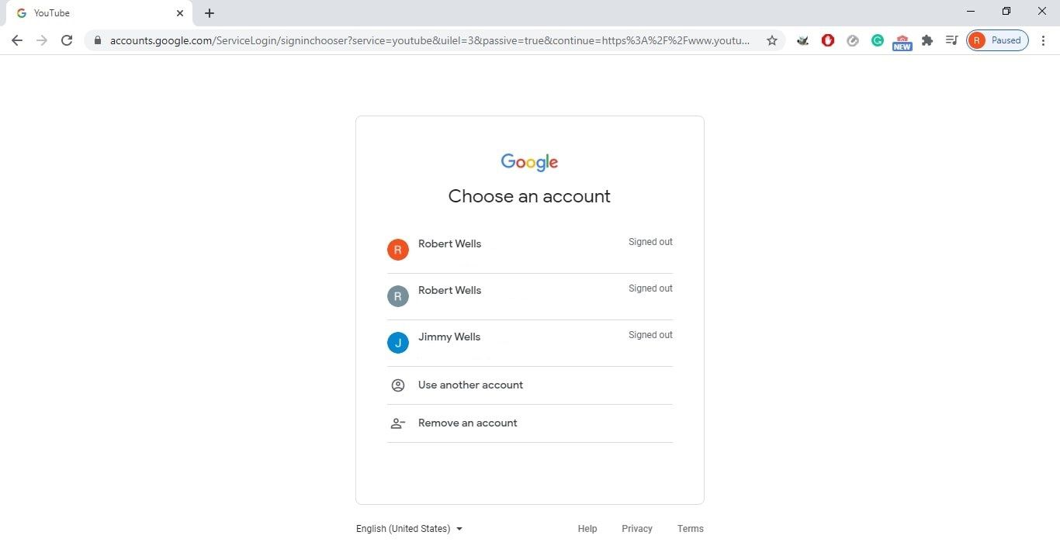Viewport: 1060px width, 556px height.
Task: Open the Extensions puzzle piece menu
Action: pyautogui.click(x=927, y=40)
